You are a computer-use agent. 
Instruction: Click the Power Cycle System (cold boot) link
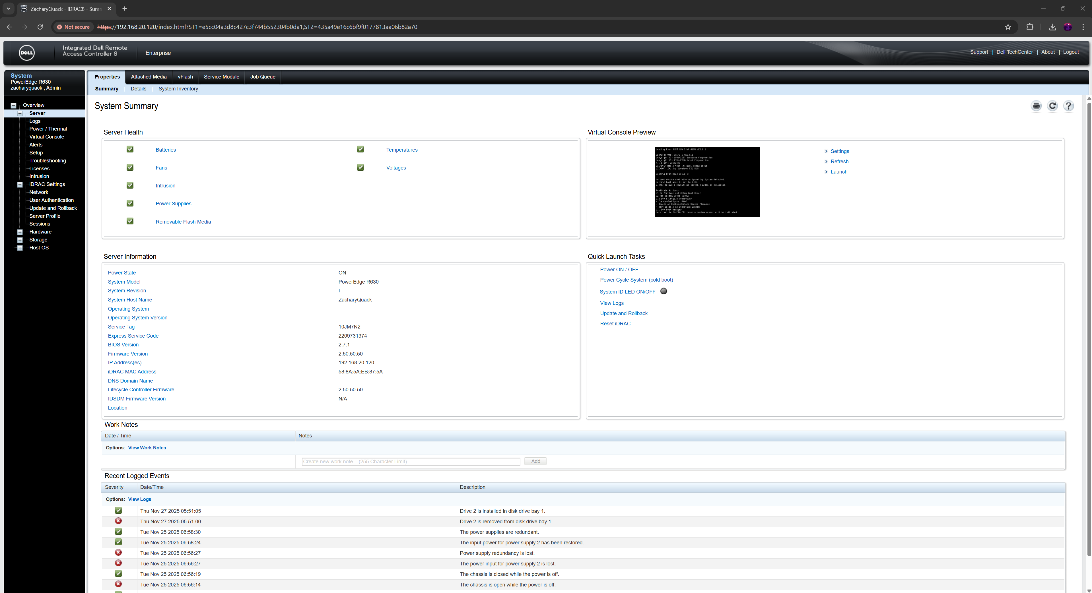tap(636, 280)
